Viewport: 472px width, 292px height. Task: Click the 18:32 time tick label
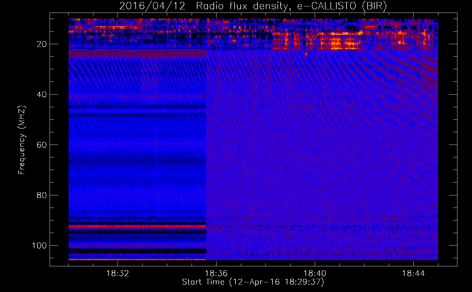pyautogui.click(x=118, y=274)
